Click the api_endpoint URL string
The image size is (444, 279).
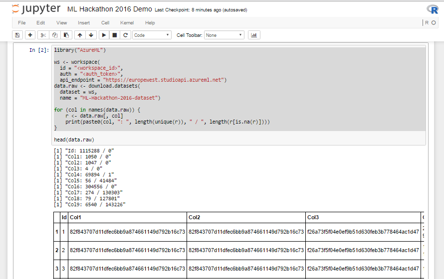(x=164, y=80)
